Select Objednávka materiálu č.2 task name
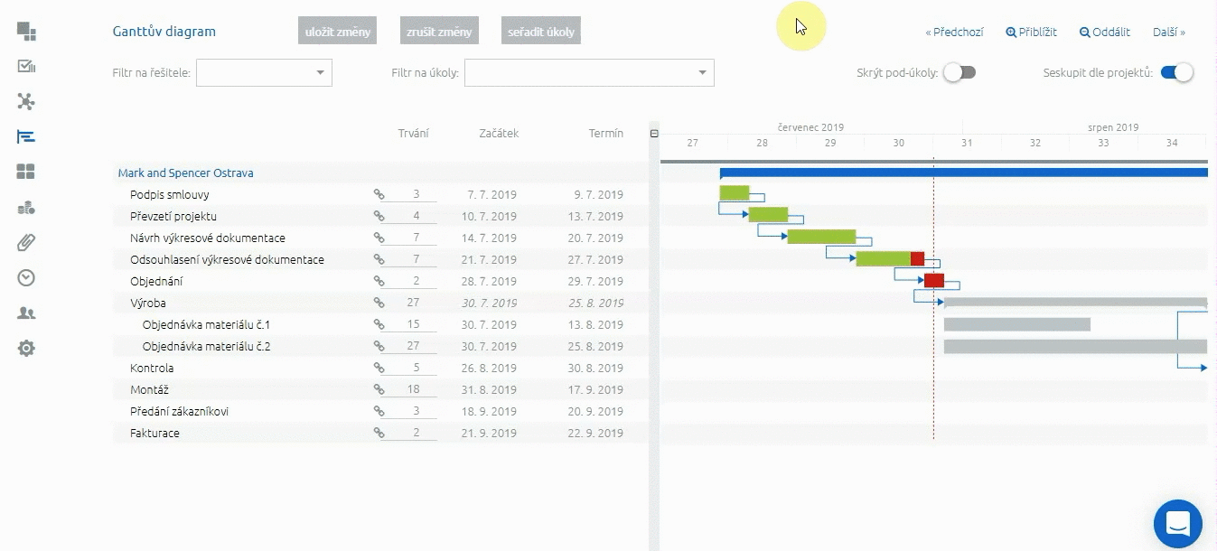The width and height of the screenshot is (1217, 551). [207, 346]
